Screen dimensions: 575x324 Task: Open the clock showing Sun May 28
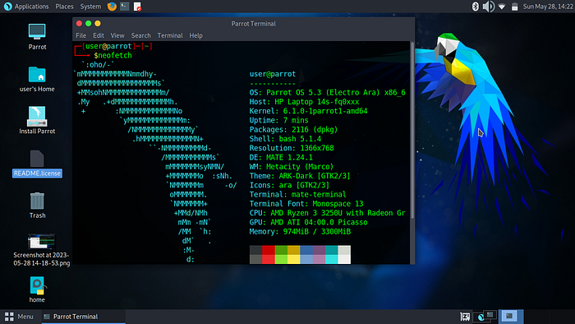548,7
